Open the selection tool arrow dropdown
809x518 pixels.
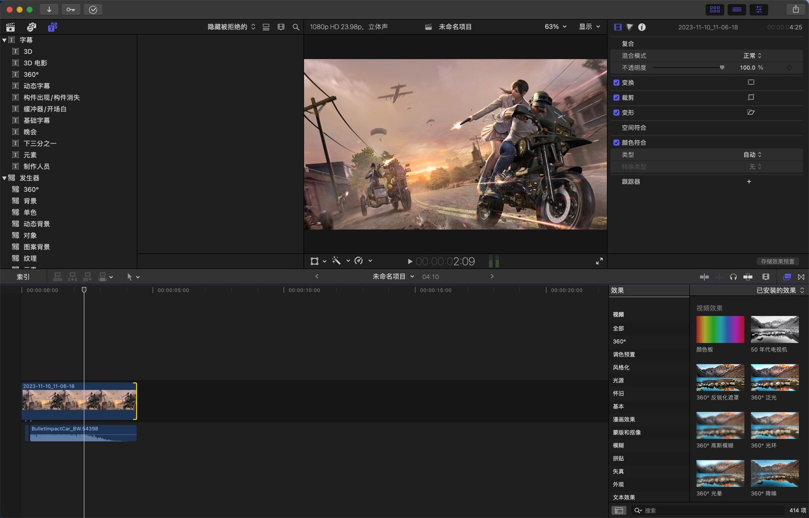(133, 276)
